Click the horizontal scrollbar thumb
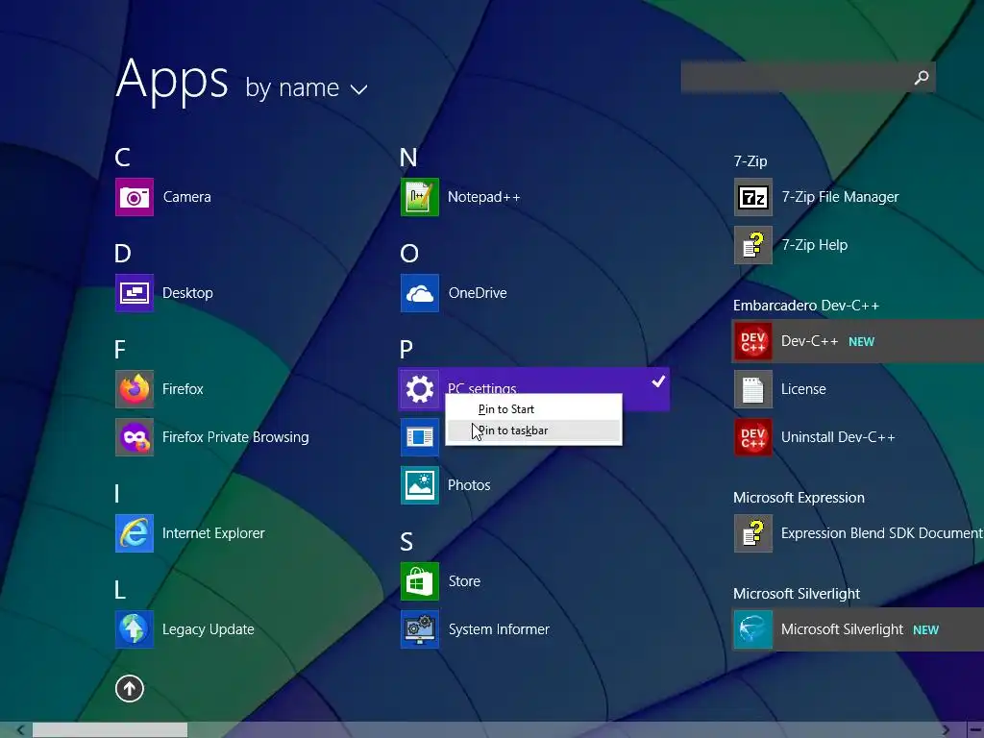Viewport: 984px width, 738px height. click(x=110, y=730)
